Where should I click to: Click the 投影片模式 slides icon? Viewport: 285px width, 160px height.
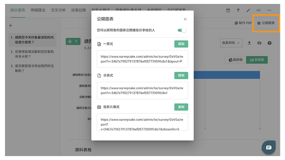[99, 107]
